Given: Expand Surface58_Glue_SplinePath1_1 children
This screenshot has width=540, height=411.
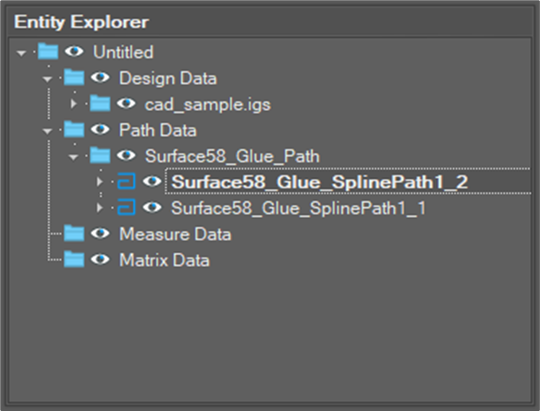Looking at the screenshot, I should (x=100, y=208).
